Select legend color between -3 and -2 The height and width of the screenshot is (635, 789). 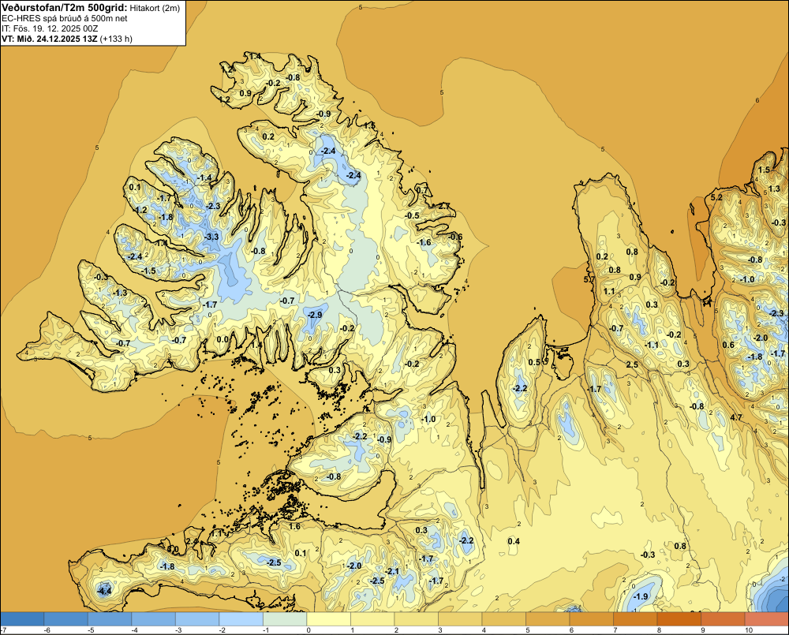click(197, 619)
